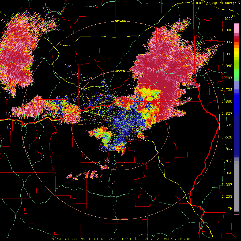241x241 pixels.
Task: Click the pink top segment of color bar
Action: pos(236,28)
